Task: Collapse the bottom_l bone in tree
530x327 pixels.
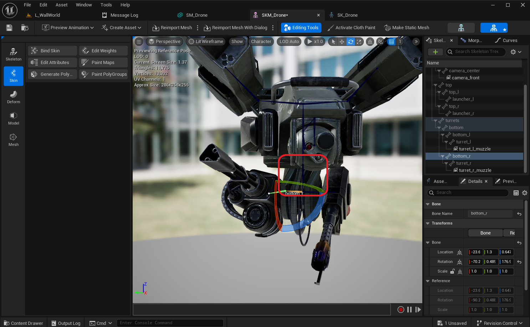Action: tap(443, 135)
